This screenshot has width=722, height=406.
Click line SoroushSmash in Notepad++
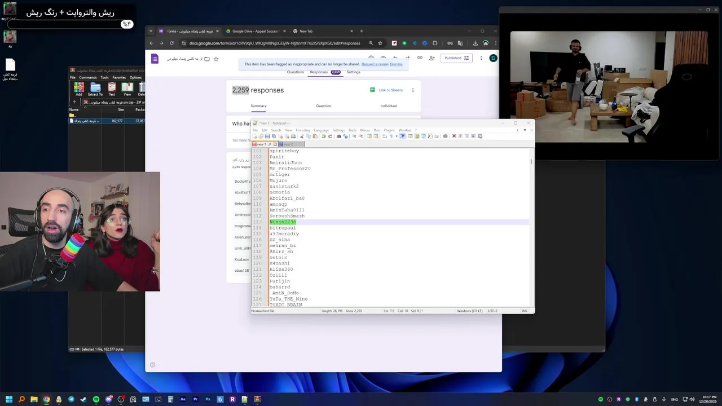pos(287,216)
